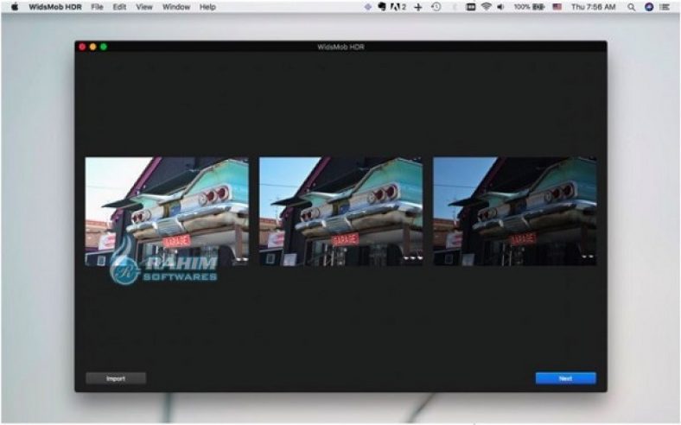
Task: Open the Wi-Fi status menu
Action: click(x=487, y=7)
